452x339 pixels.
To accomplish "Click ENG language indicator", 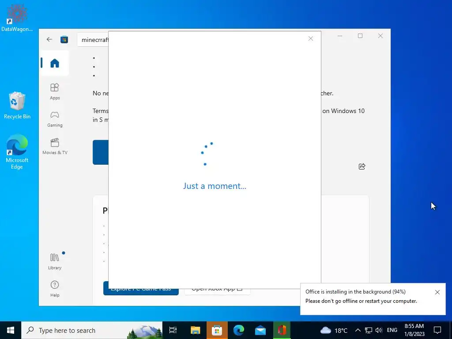I will click(392, 330).
